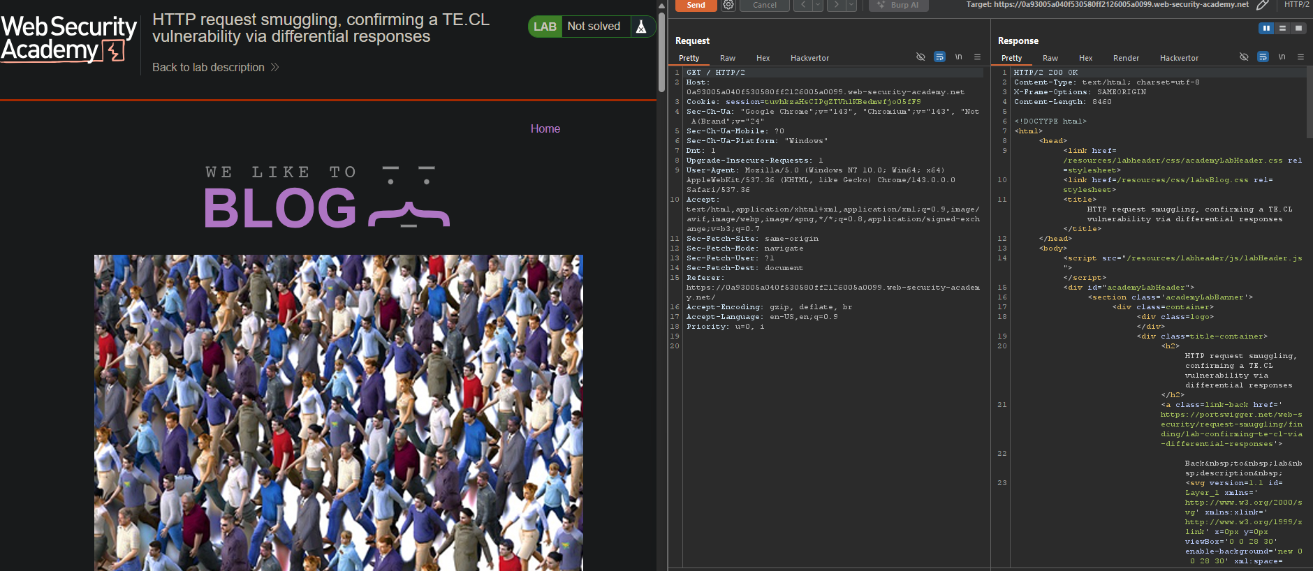Click the GET / HTTP/2 request line
The image size is (1313, 571).
click(x=715, y=73)
